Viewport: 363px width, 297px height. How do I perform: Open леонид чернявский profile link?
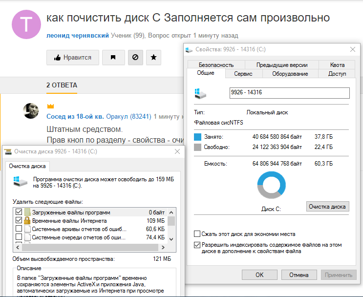point(78,36)
